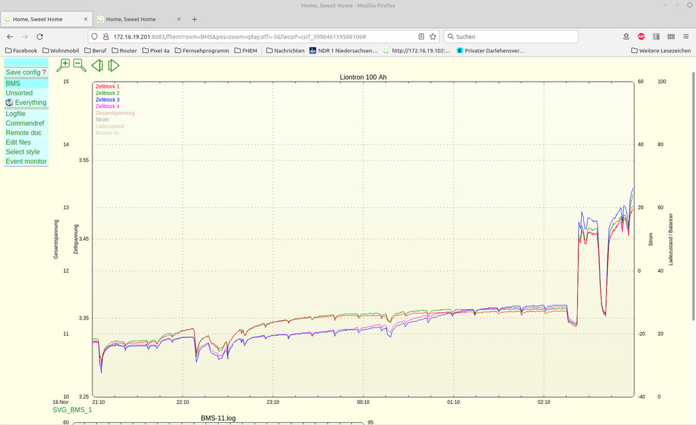The image size is (696, 425).
Task: Click the red question mark next to Save config
Action: tap(44, 72)
